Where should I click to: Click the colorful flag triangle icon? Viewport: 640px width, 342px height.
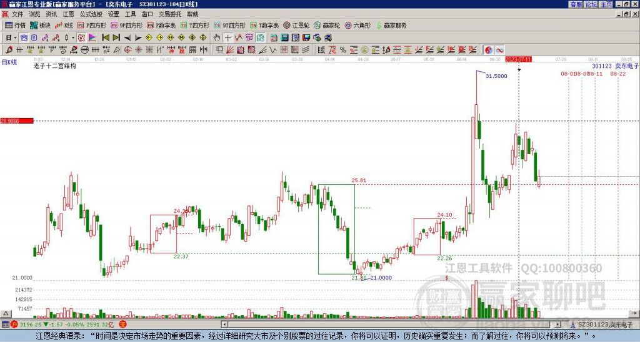click(92, 37)
